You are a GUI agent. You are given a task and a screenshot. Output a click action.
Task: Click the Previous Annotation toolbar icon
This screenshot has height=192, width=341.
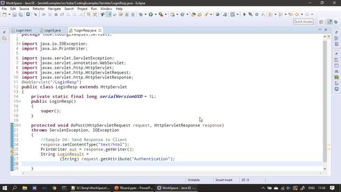(x=280, y=14)
